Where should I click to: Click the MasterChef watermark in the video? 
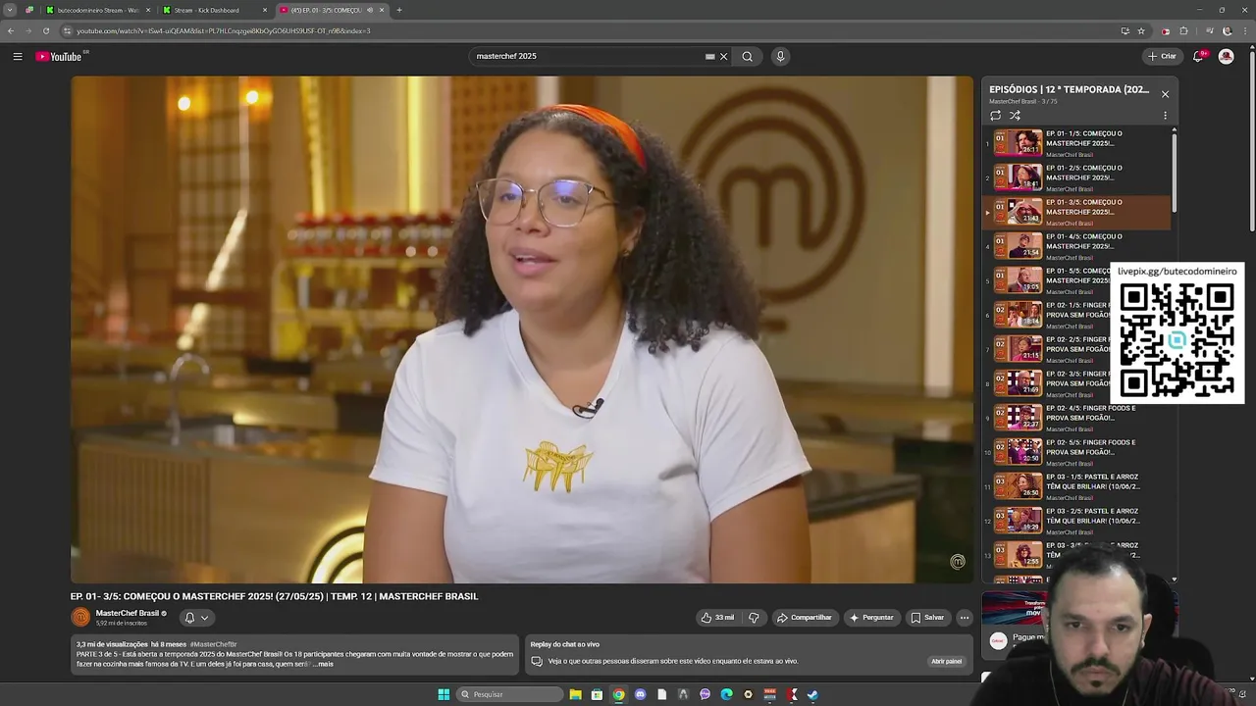coord(958,562)
